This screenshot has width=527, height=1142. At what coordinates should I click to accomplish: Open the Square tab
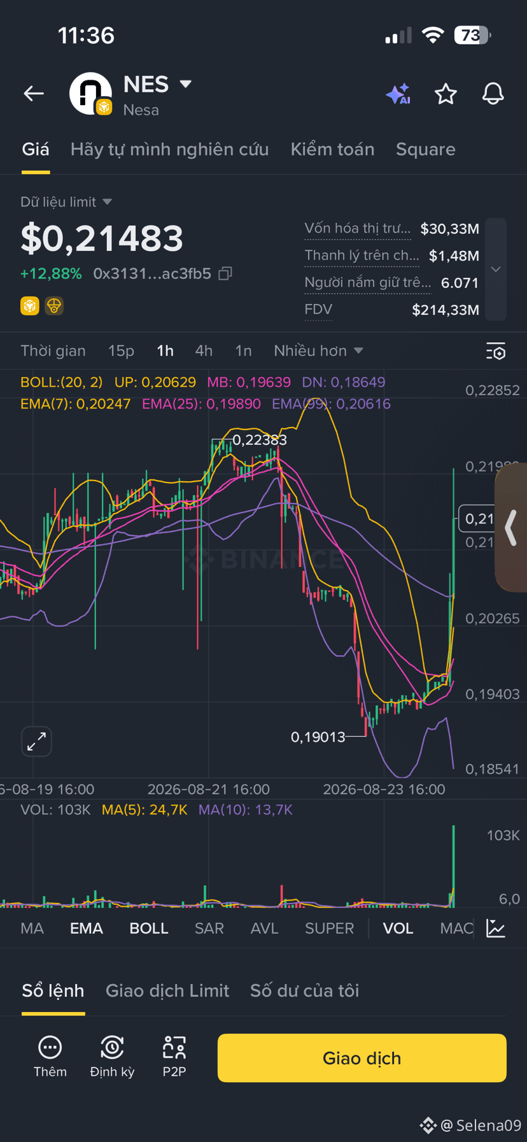426,149
